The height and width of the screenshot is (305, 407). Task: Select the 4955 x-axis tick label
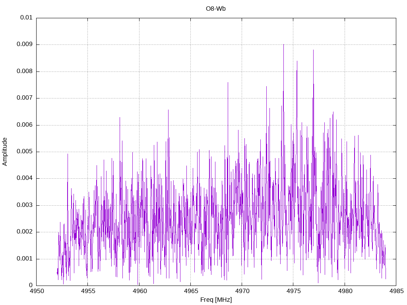pos(88,291)
